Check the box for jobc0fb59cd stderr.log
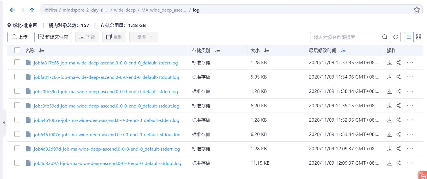The image size is (427, 179). point(17,91)
